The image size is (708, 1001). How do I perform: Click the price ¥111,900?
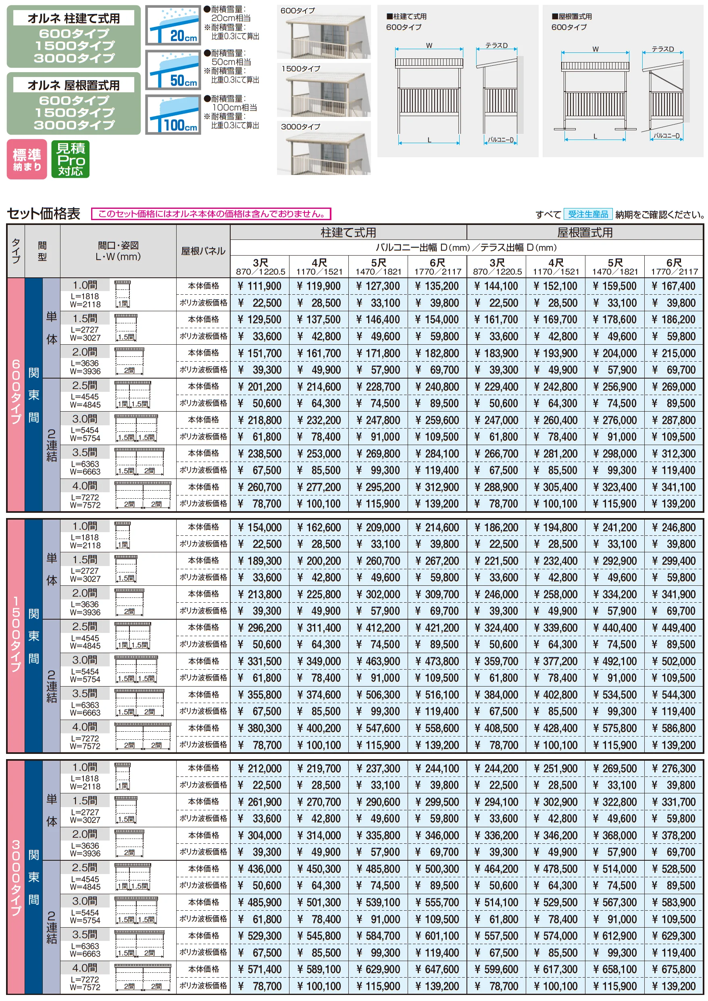[x=259, y=287]
